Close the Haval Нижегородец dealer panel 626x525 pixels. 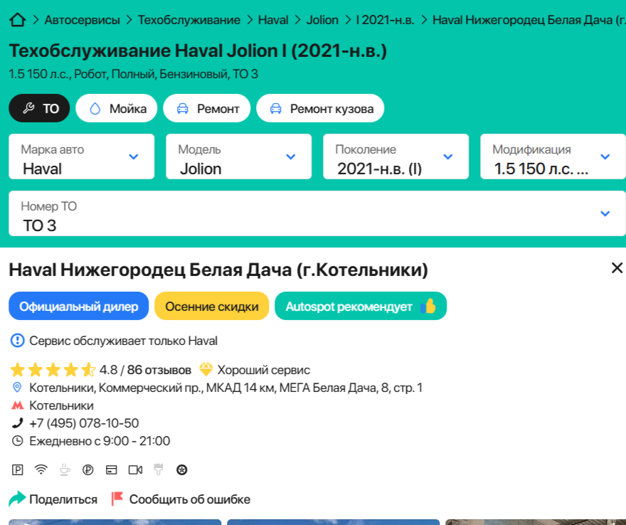[617, 268]
